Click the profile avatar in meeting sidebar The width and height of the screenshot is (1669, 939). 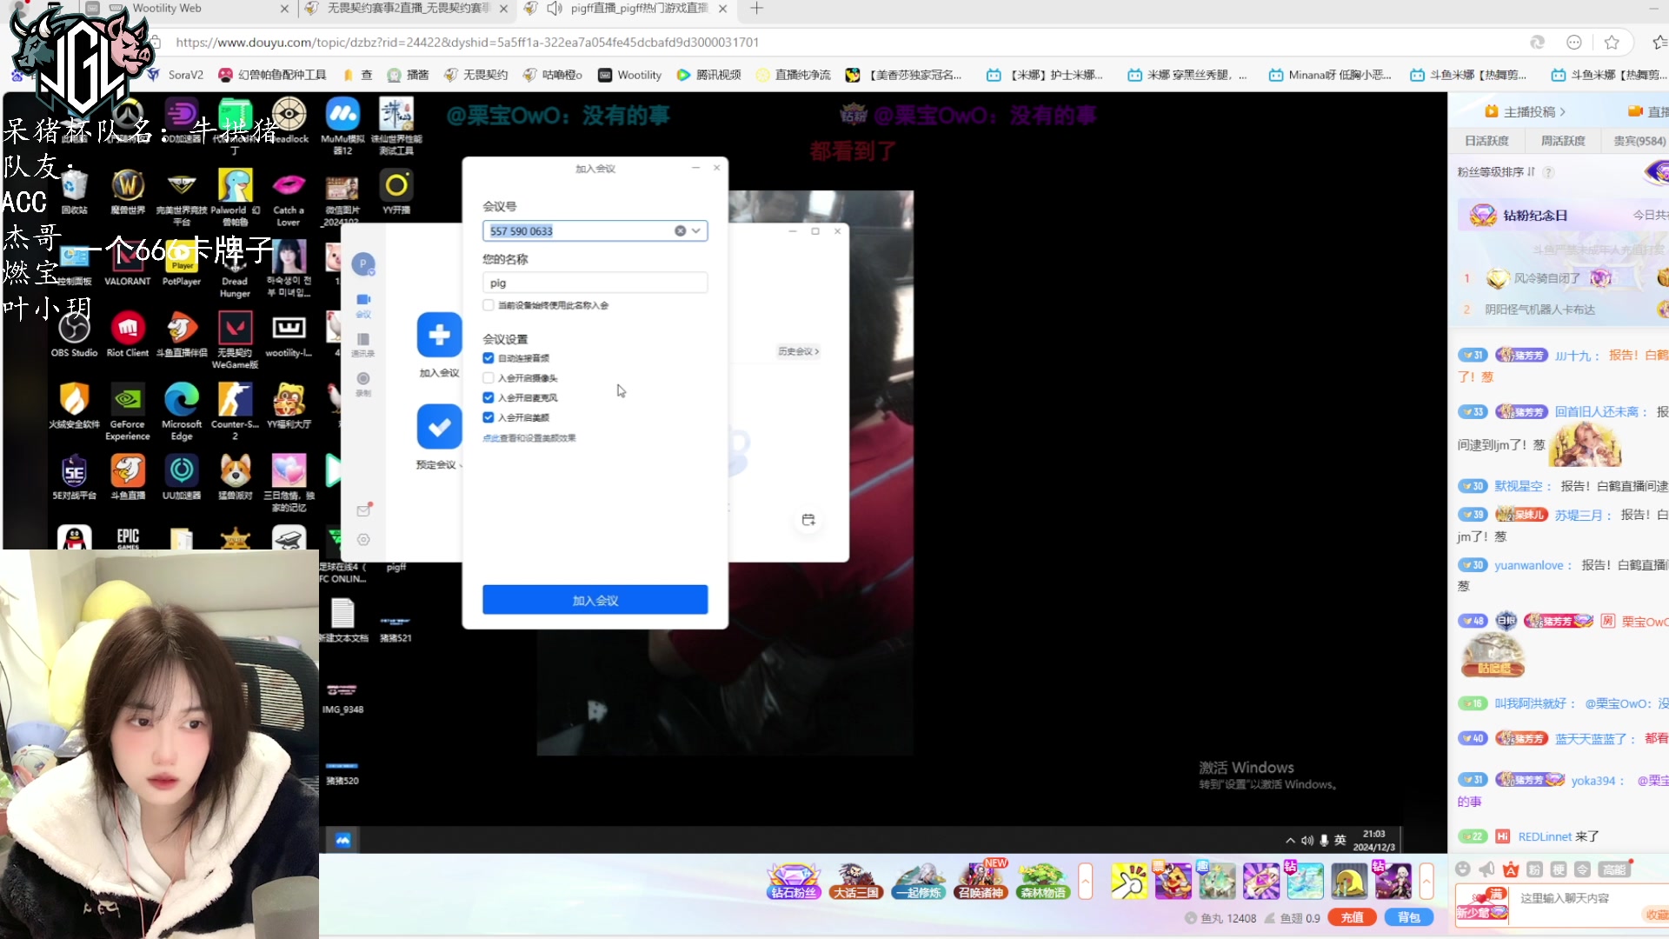click(x=363, y=264)
